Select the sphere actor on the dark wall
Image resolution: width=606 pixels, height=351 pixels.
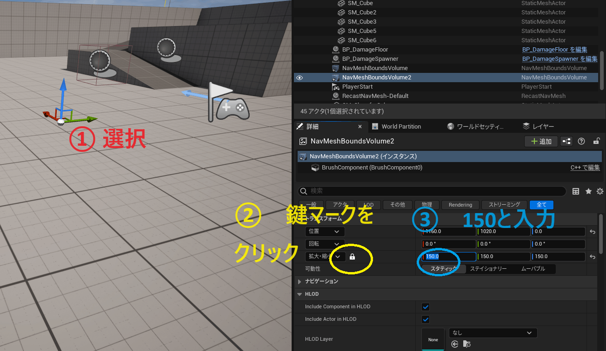[x=166, y=49]
